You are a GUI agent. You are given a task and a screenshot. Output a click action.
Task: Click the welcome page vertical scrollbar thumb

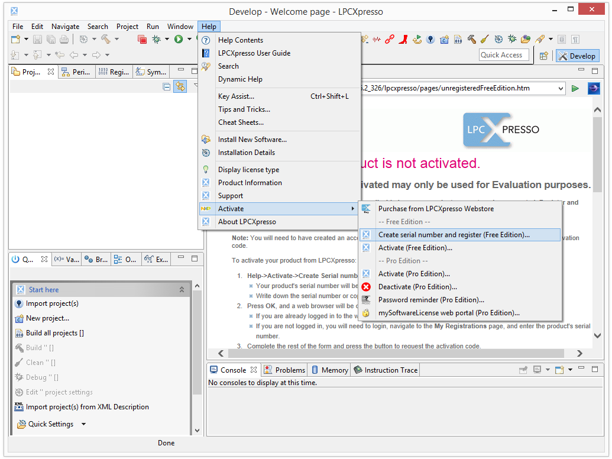point(598,154)
